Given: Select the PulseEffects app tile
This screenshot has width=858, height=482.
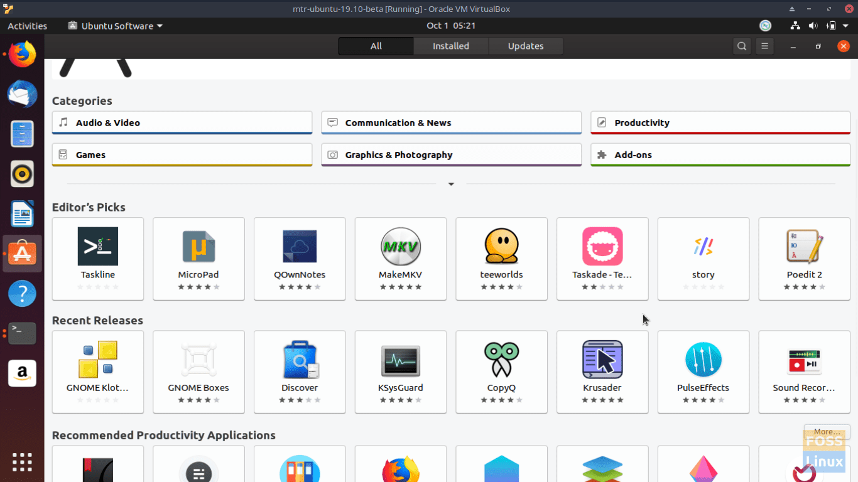Looking at the screenshot, I should coord(703,372).
